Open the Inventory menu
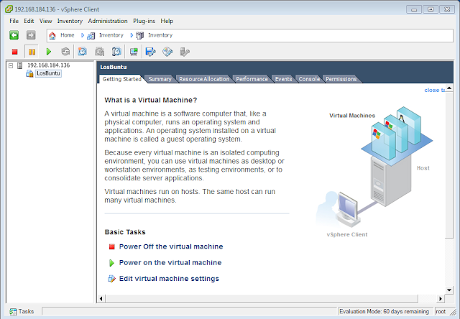Image resolution: width=460 pixels, height=319 pixels. point(70,21)
